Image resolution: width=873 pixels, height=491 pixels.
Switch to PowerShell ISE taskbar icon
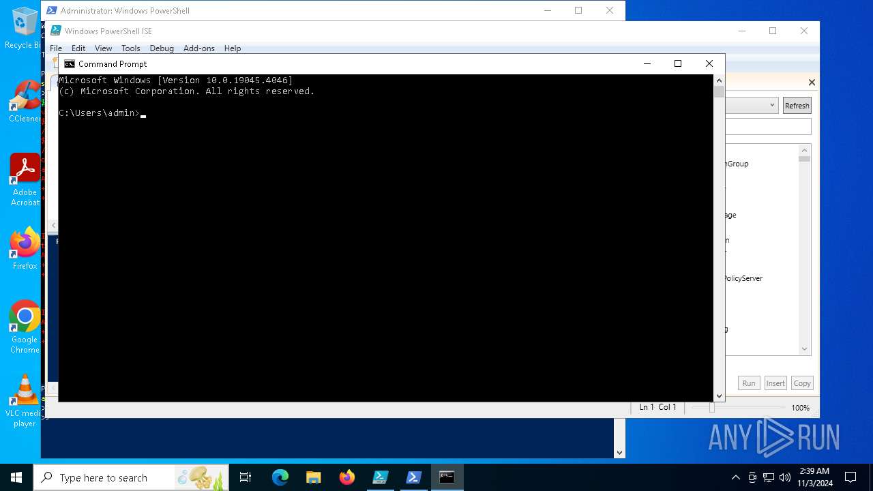[x=380, y=477]
